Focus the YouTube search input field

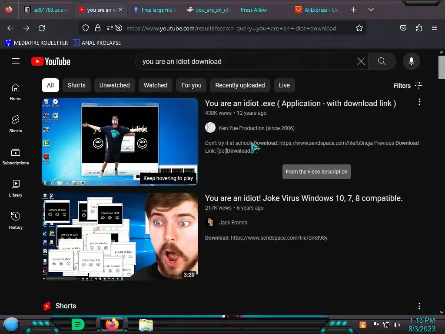tap(247, 61)
